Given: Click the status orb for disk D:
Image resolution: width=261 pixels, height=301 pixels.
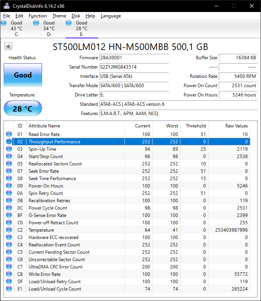Looking at the screenshot, I should tap(36, 23).
